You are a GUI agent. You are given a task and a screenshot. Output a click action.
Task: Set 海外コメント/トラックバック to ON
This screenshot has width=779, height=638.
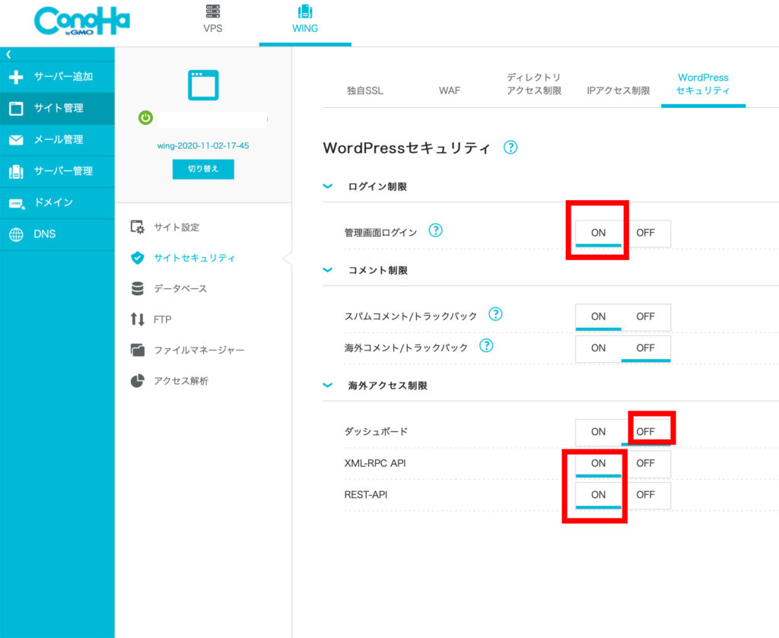tap(598, 348)
